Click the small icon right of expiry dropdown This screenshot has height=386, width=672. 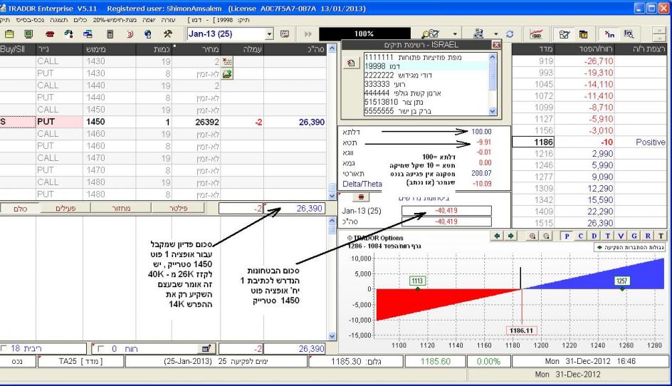tap(285, 34)
